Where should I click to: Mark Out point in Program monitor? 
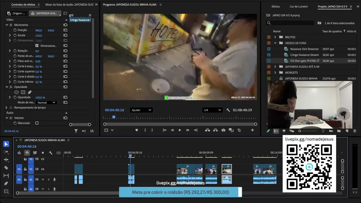click(x=152, y=130)
